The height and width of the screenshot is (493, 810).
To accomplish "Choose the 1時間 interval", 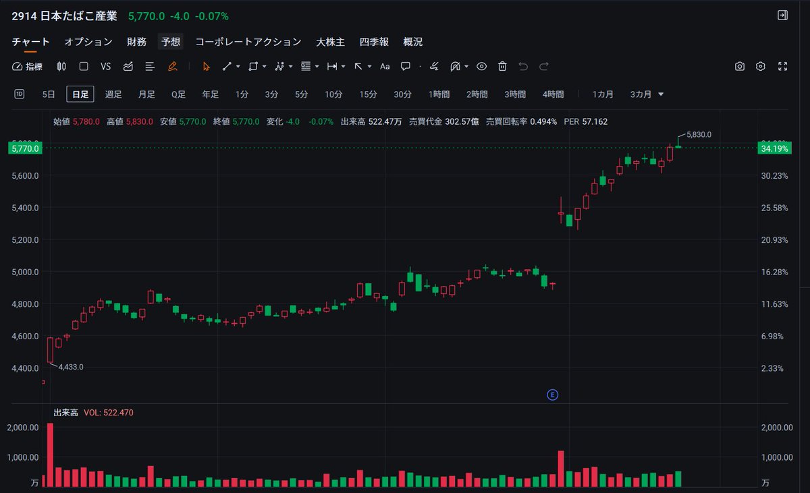I will click(439, 94).
